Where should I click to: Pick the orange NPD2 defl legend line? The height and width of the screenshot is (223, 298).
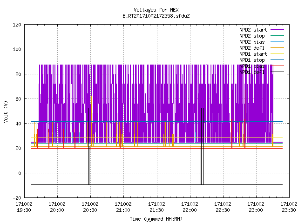(x=278, y=47)
